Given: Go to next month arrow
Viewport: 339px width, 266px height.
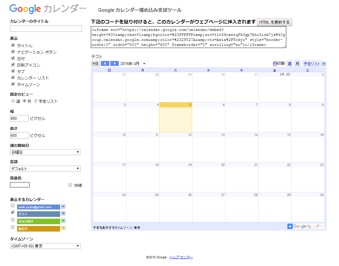Looking at the screenshot, I should [x=115, y=64].
